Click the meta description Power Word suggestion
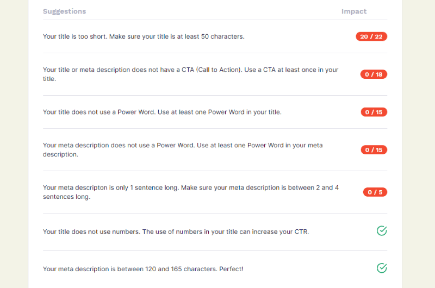The image size is (435, 288). pos(183,149)
